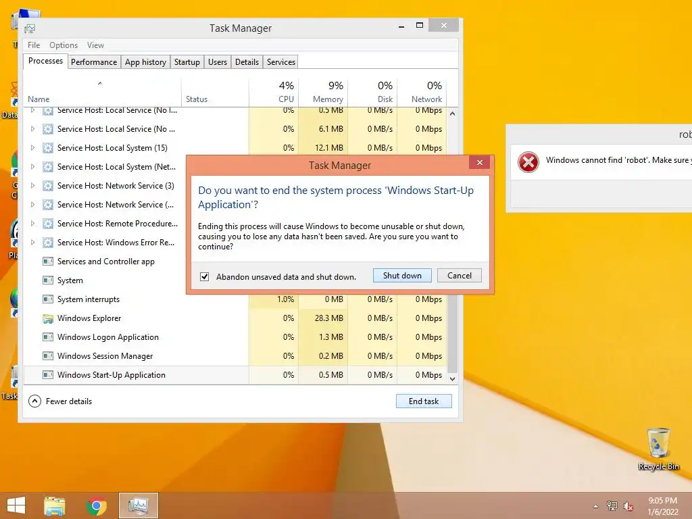The height and width of the screenshot is (519, 692).
Task: Expand Service Host: Local Service (No ... 6.1 MB
Action: click(32, 129)
